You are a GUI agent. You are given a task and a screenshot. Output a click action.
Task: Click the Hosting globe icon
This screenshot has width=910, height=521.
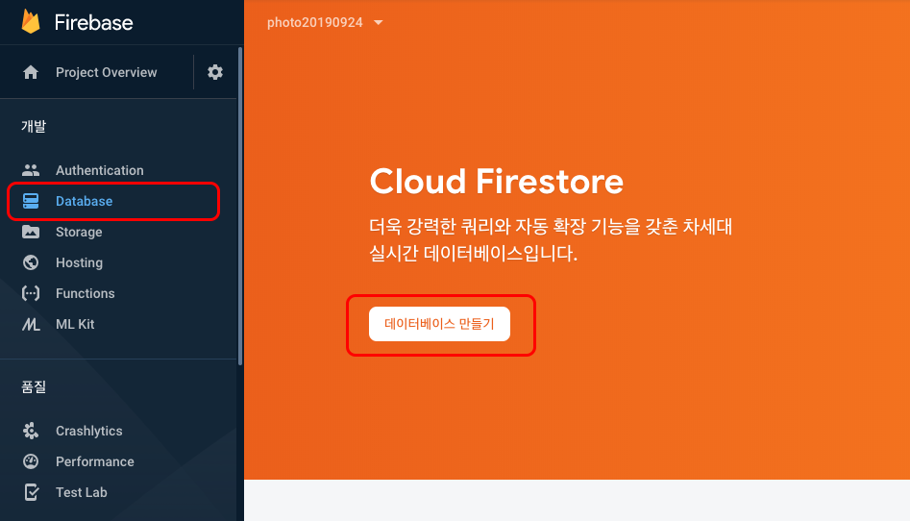click(x=31, y=262)
